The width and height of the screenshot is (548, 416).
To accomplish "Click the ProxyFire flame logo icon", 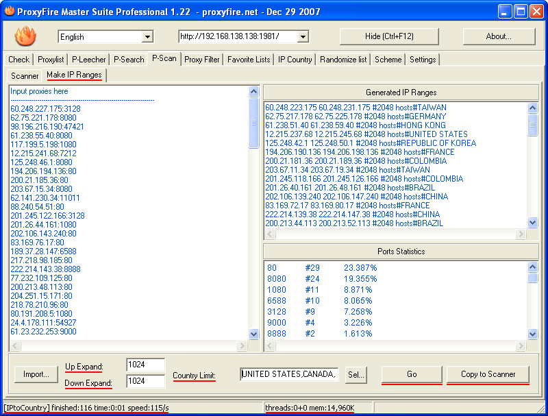I will click(x=25, y=36).
